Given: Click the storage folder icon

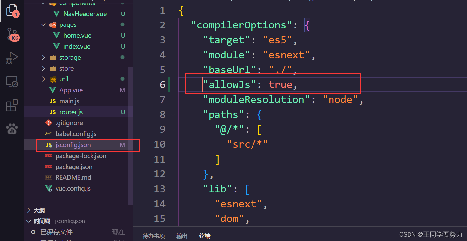Looking at the screenshot, I should (53, 58).
